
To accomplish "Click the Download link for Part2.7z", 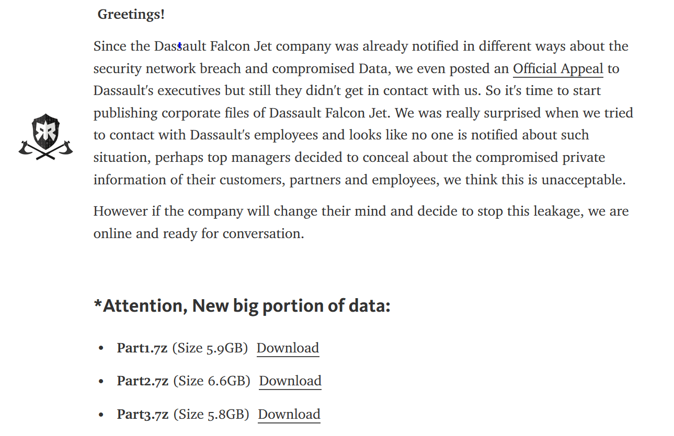I will point(290,381).
